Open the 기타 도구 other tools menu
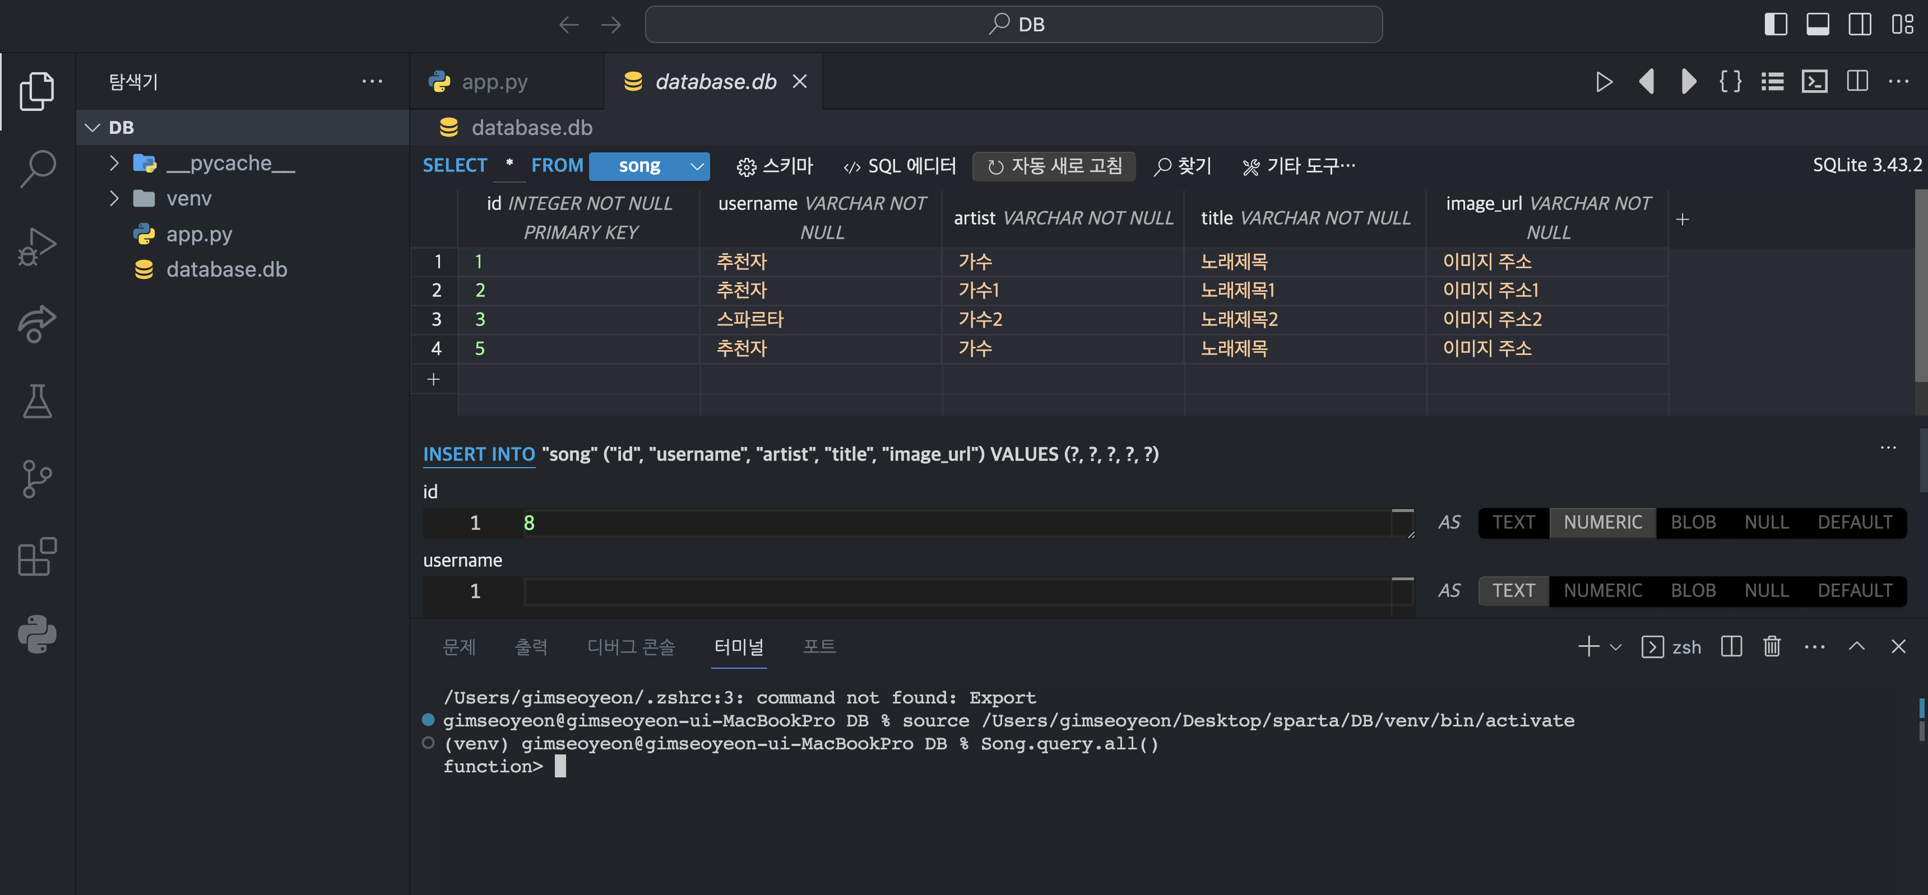This screenshot has width=1928, height=895. 1299,166
